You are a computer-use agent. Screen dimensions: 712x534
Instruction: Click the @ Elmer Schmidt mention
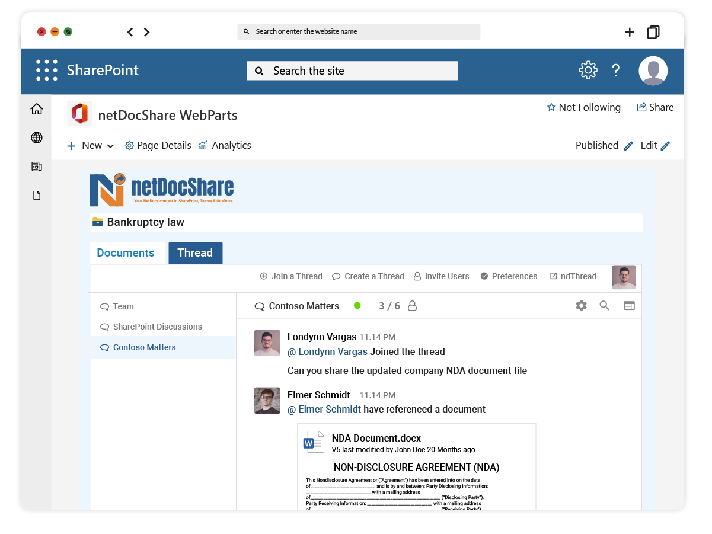pos(324,410)
